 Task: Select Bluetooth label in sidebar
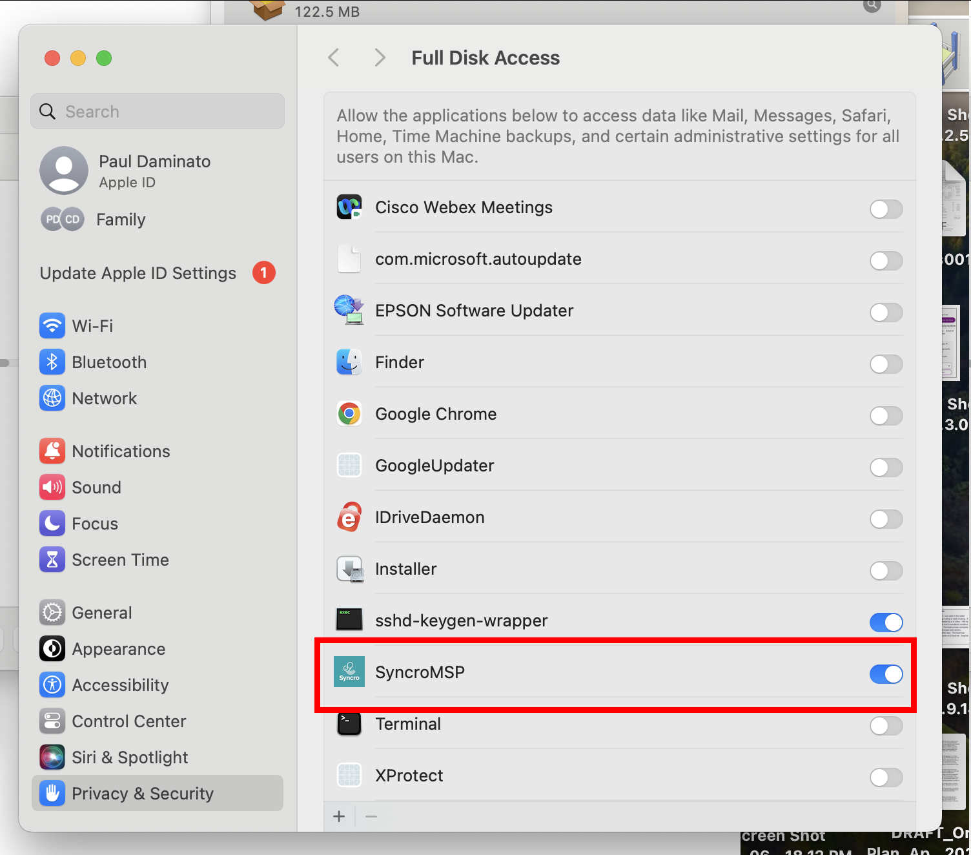(109, 362)
